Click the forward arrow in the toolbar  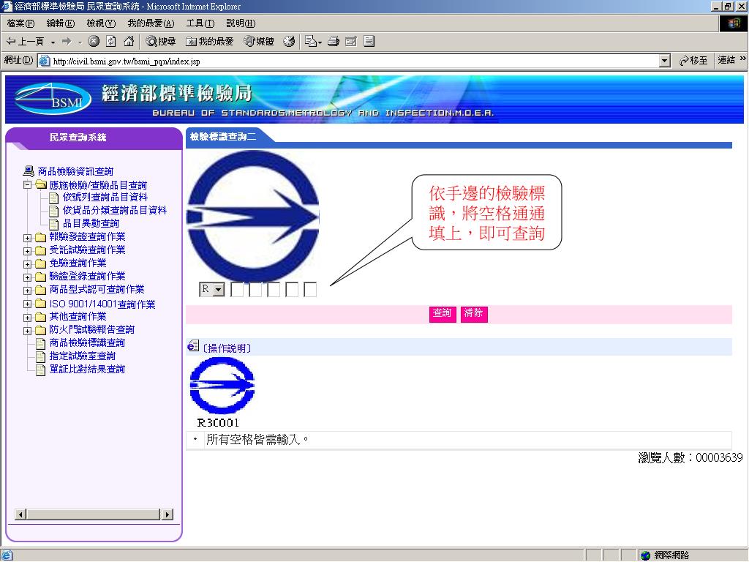[x=67, y=42]
